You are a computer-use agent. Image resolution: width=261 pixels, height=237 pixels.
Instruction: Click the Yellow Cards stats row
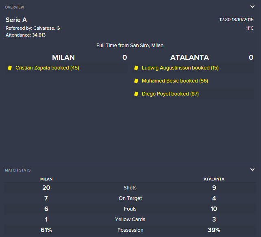tap(130, 220)
